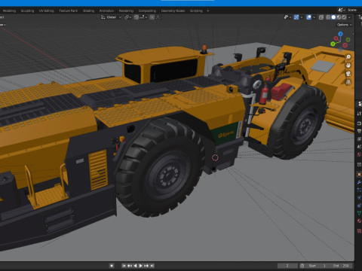Jump to the previous keyframe
362x271 pixels.
[130, 266]
